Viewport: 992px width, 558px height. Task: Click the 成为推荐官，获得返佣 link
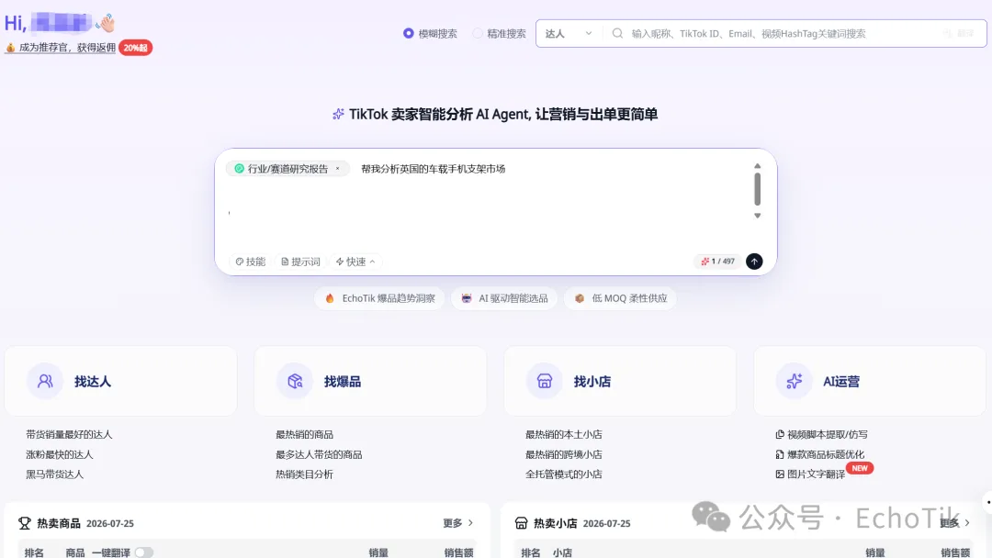(x=67, y=48)
